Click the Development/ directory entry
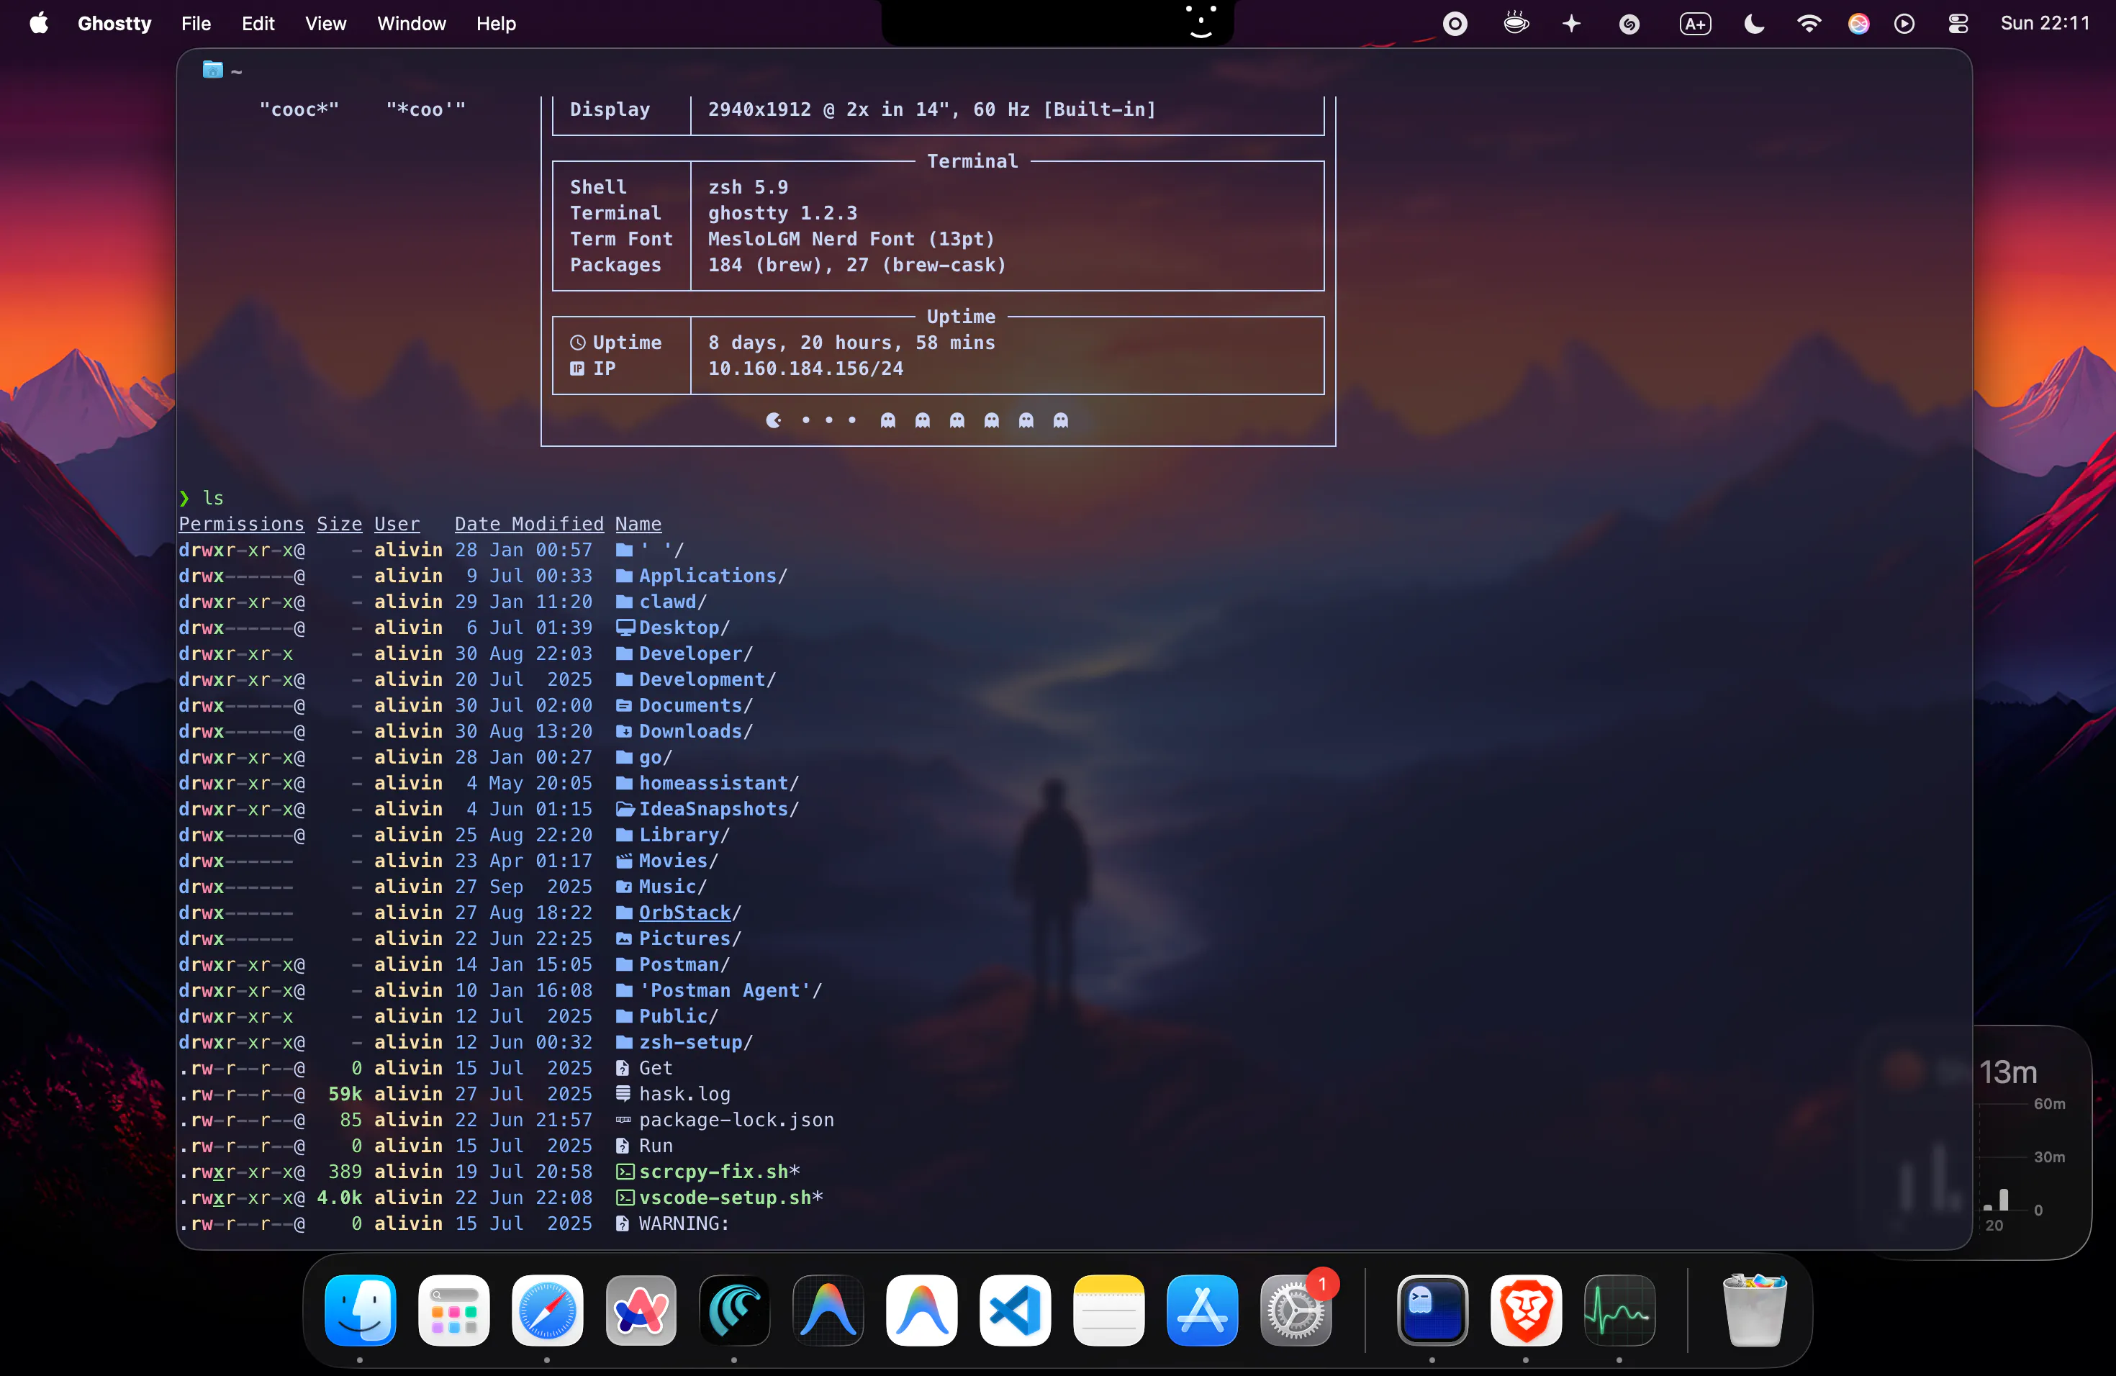The width and height of the screenshot is (2116, 1376). click(707, 679)
